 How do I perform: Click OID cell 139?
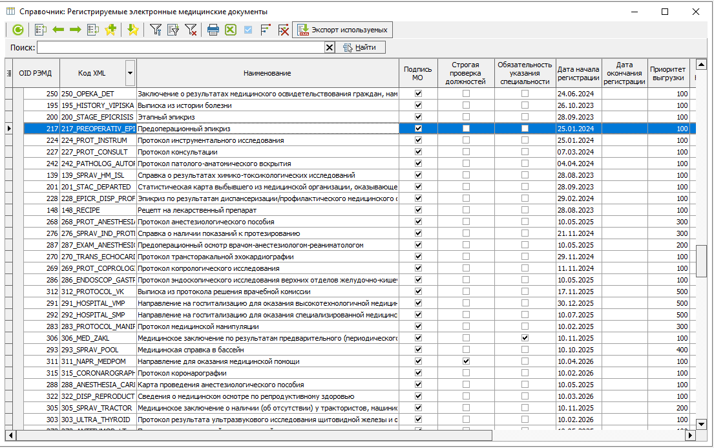click(41, 175)
